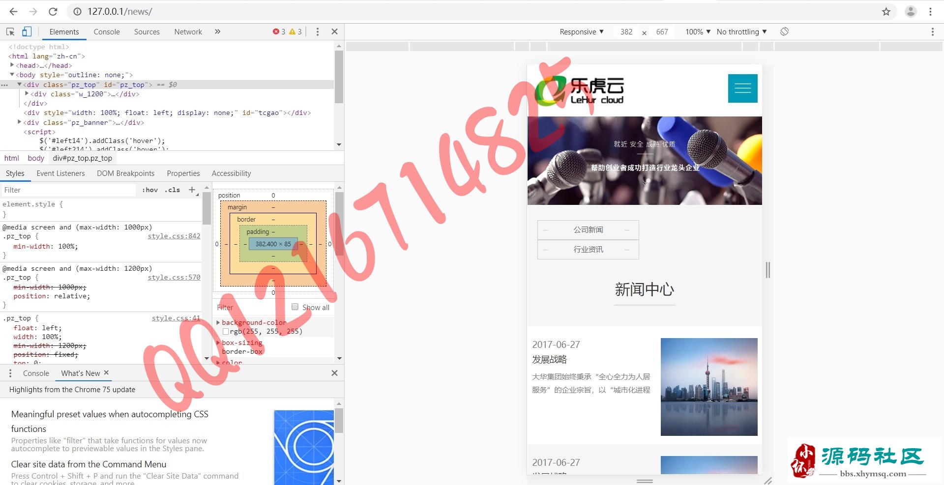Viewport: 944px width, 485px height.
Task: Click the html breadcrumb
Action: [x=12, y=158]
